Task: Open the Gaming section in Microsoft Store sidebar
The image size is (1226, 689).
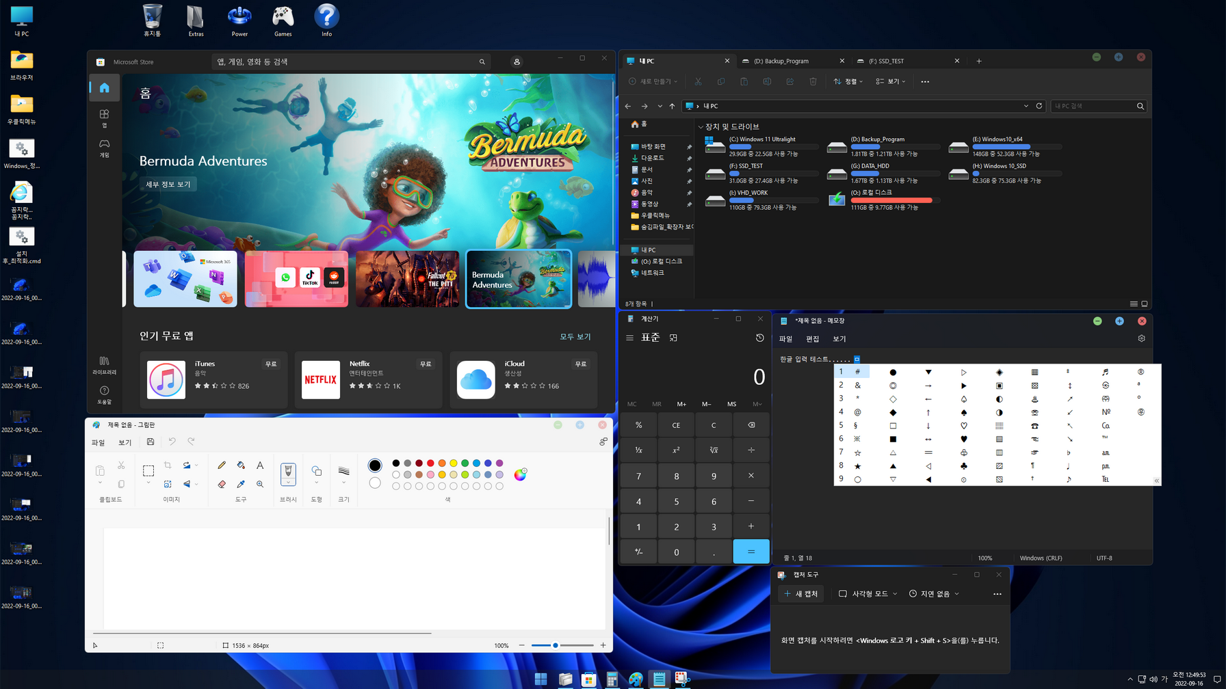Action: (104, 148)
